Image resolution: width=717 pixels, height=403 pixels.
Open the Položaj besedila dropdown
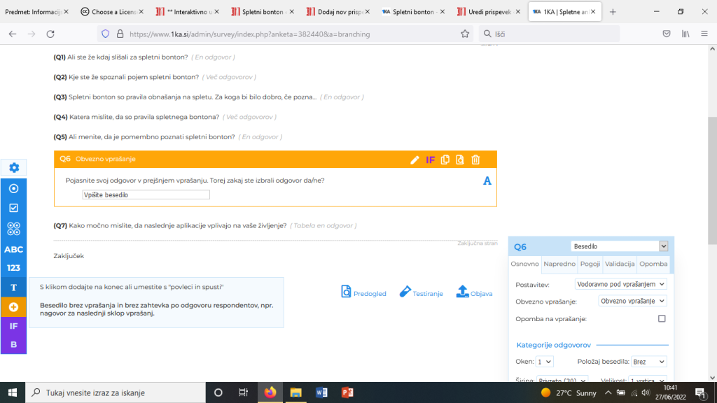click(x=649, y=362)
